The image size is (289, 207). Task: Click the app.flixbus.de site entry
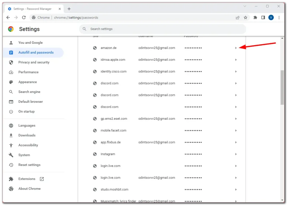(x=111, y=142)
